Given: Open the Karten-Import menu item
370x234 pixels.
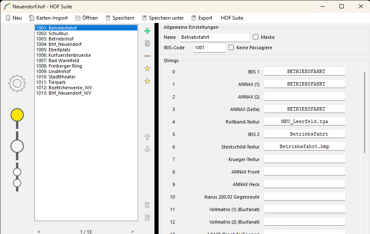Looking at the screenshot, I should coord(49,18).
